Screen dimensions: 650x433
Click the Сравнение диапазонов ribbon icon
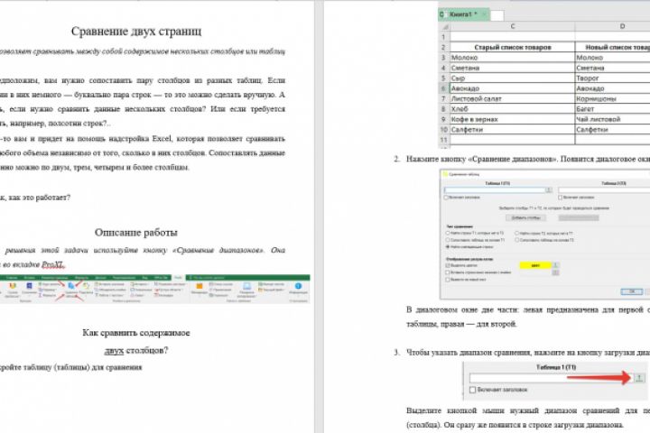pyautogui.click(x=71, y=285)
